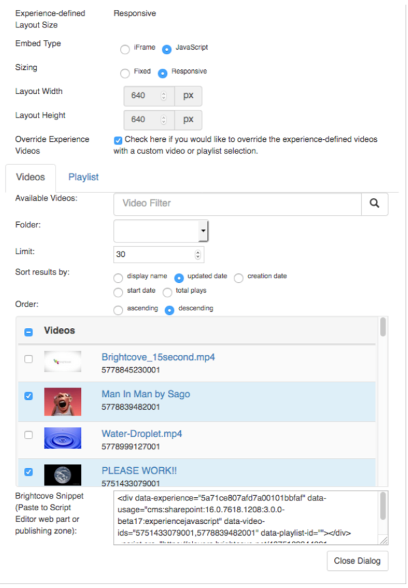Adjust Layout Width stepper arrows
Viewport: 408px width, 588px height.
[x=163, y=96]
